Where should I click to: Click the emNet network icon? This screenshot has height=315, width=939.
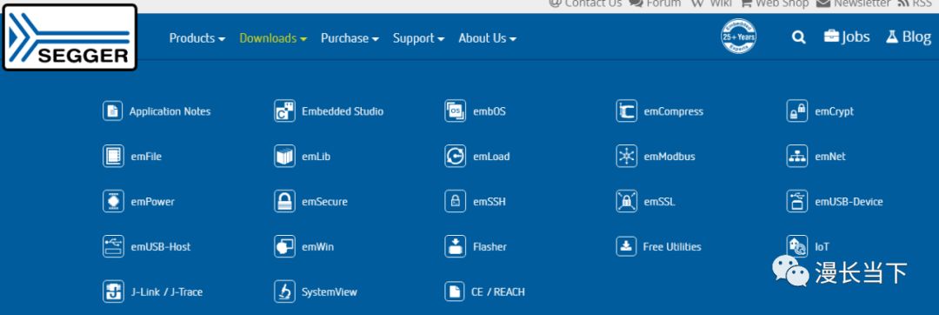tap(797, 157)
